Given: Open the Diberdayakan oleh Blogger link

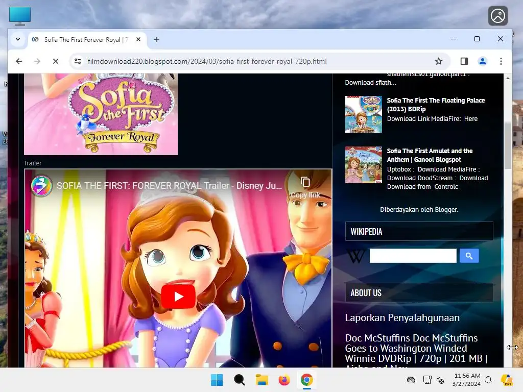Looking at the screenshot, I should point(419,210).
